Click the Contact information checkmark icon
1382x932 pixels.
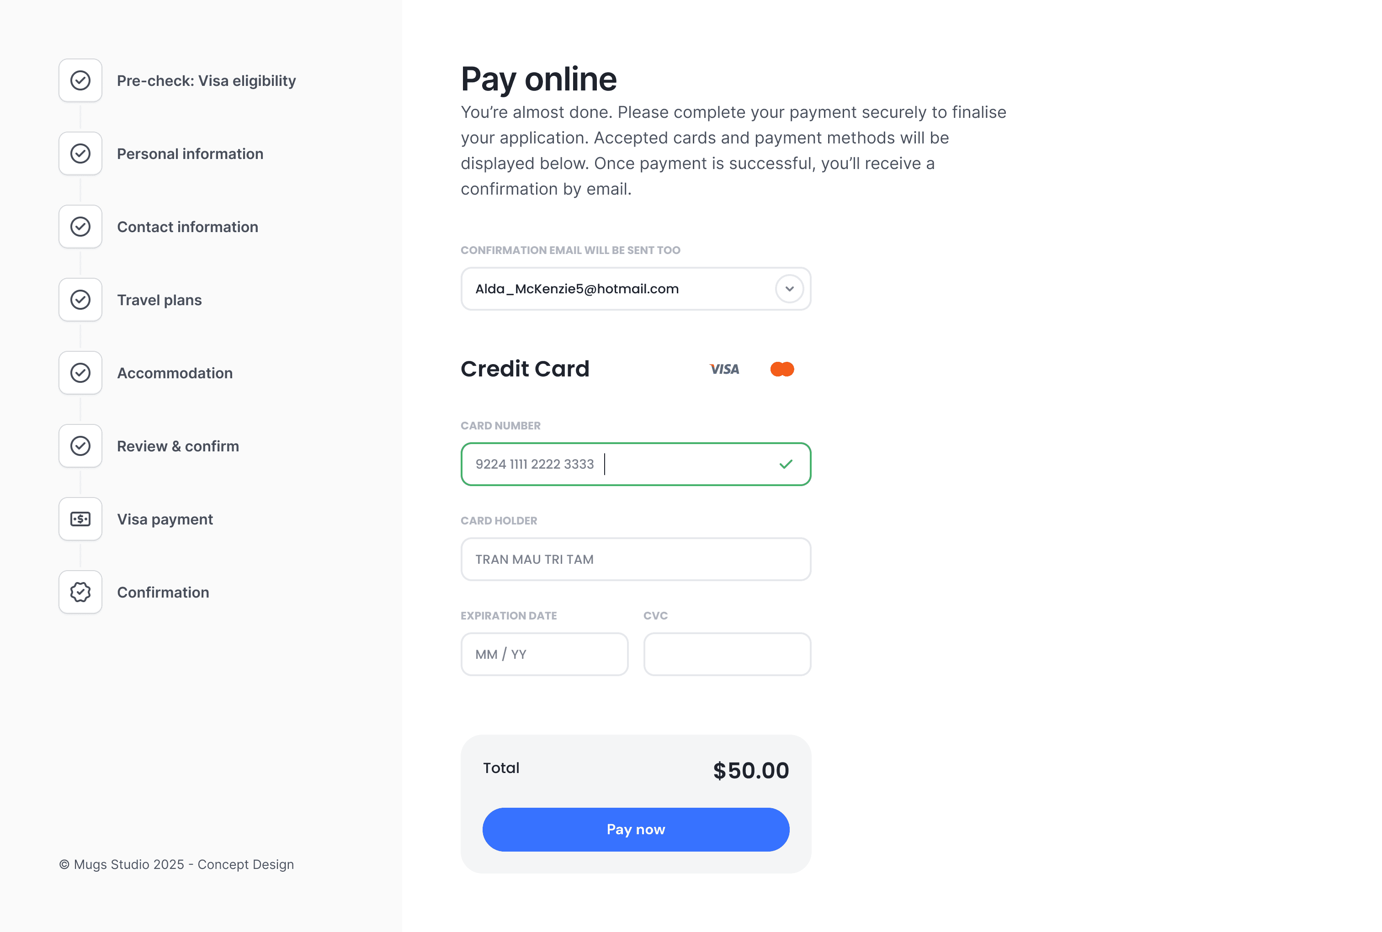click(x=80, y=227)
